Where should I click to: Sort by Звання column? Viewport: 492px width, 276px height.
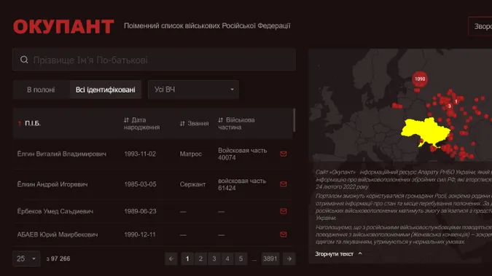click(194, 124)
